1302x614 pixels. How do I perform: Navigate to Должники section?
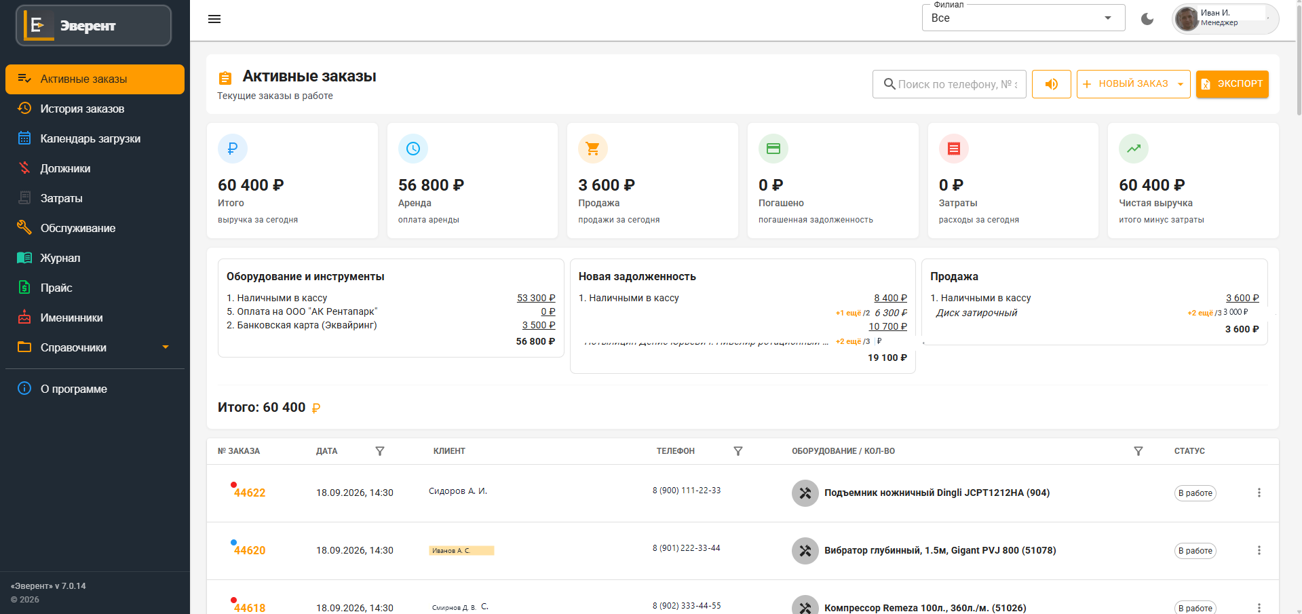pos(95,168)
